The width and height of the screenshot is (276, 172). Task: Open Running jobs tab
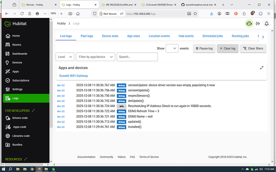click(240, 36)
